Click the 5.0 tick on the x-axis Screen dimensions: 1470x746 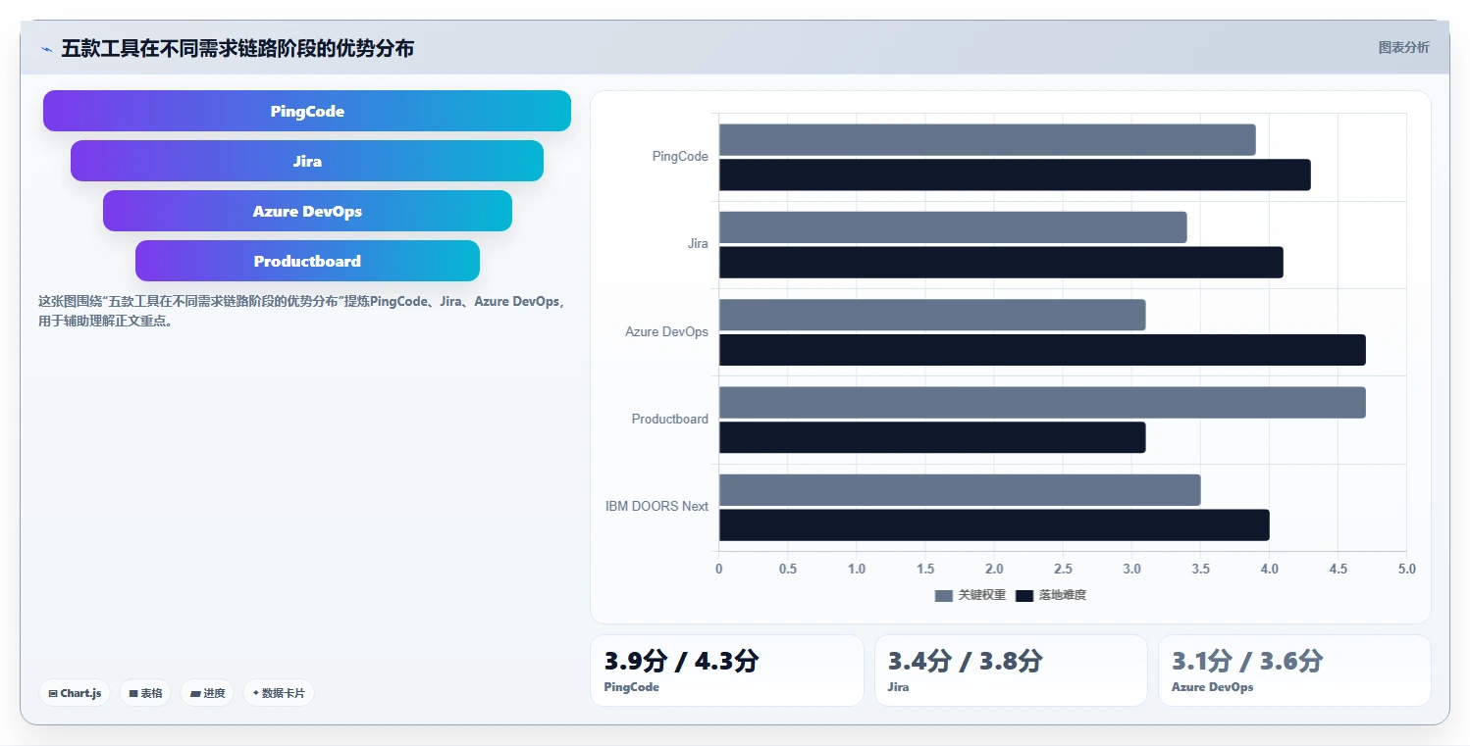point(1406,569)
